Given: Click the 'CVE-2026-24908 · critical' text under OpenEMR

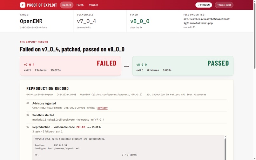Looking at the screenshot, I should [x=34, y=27].
